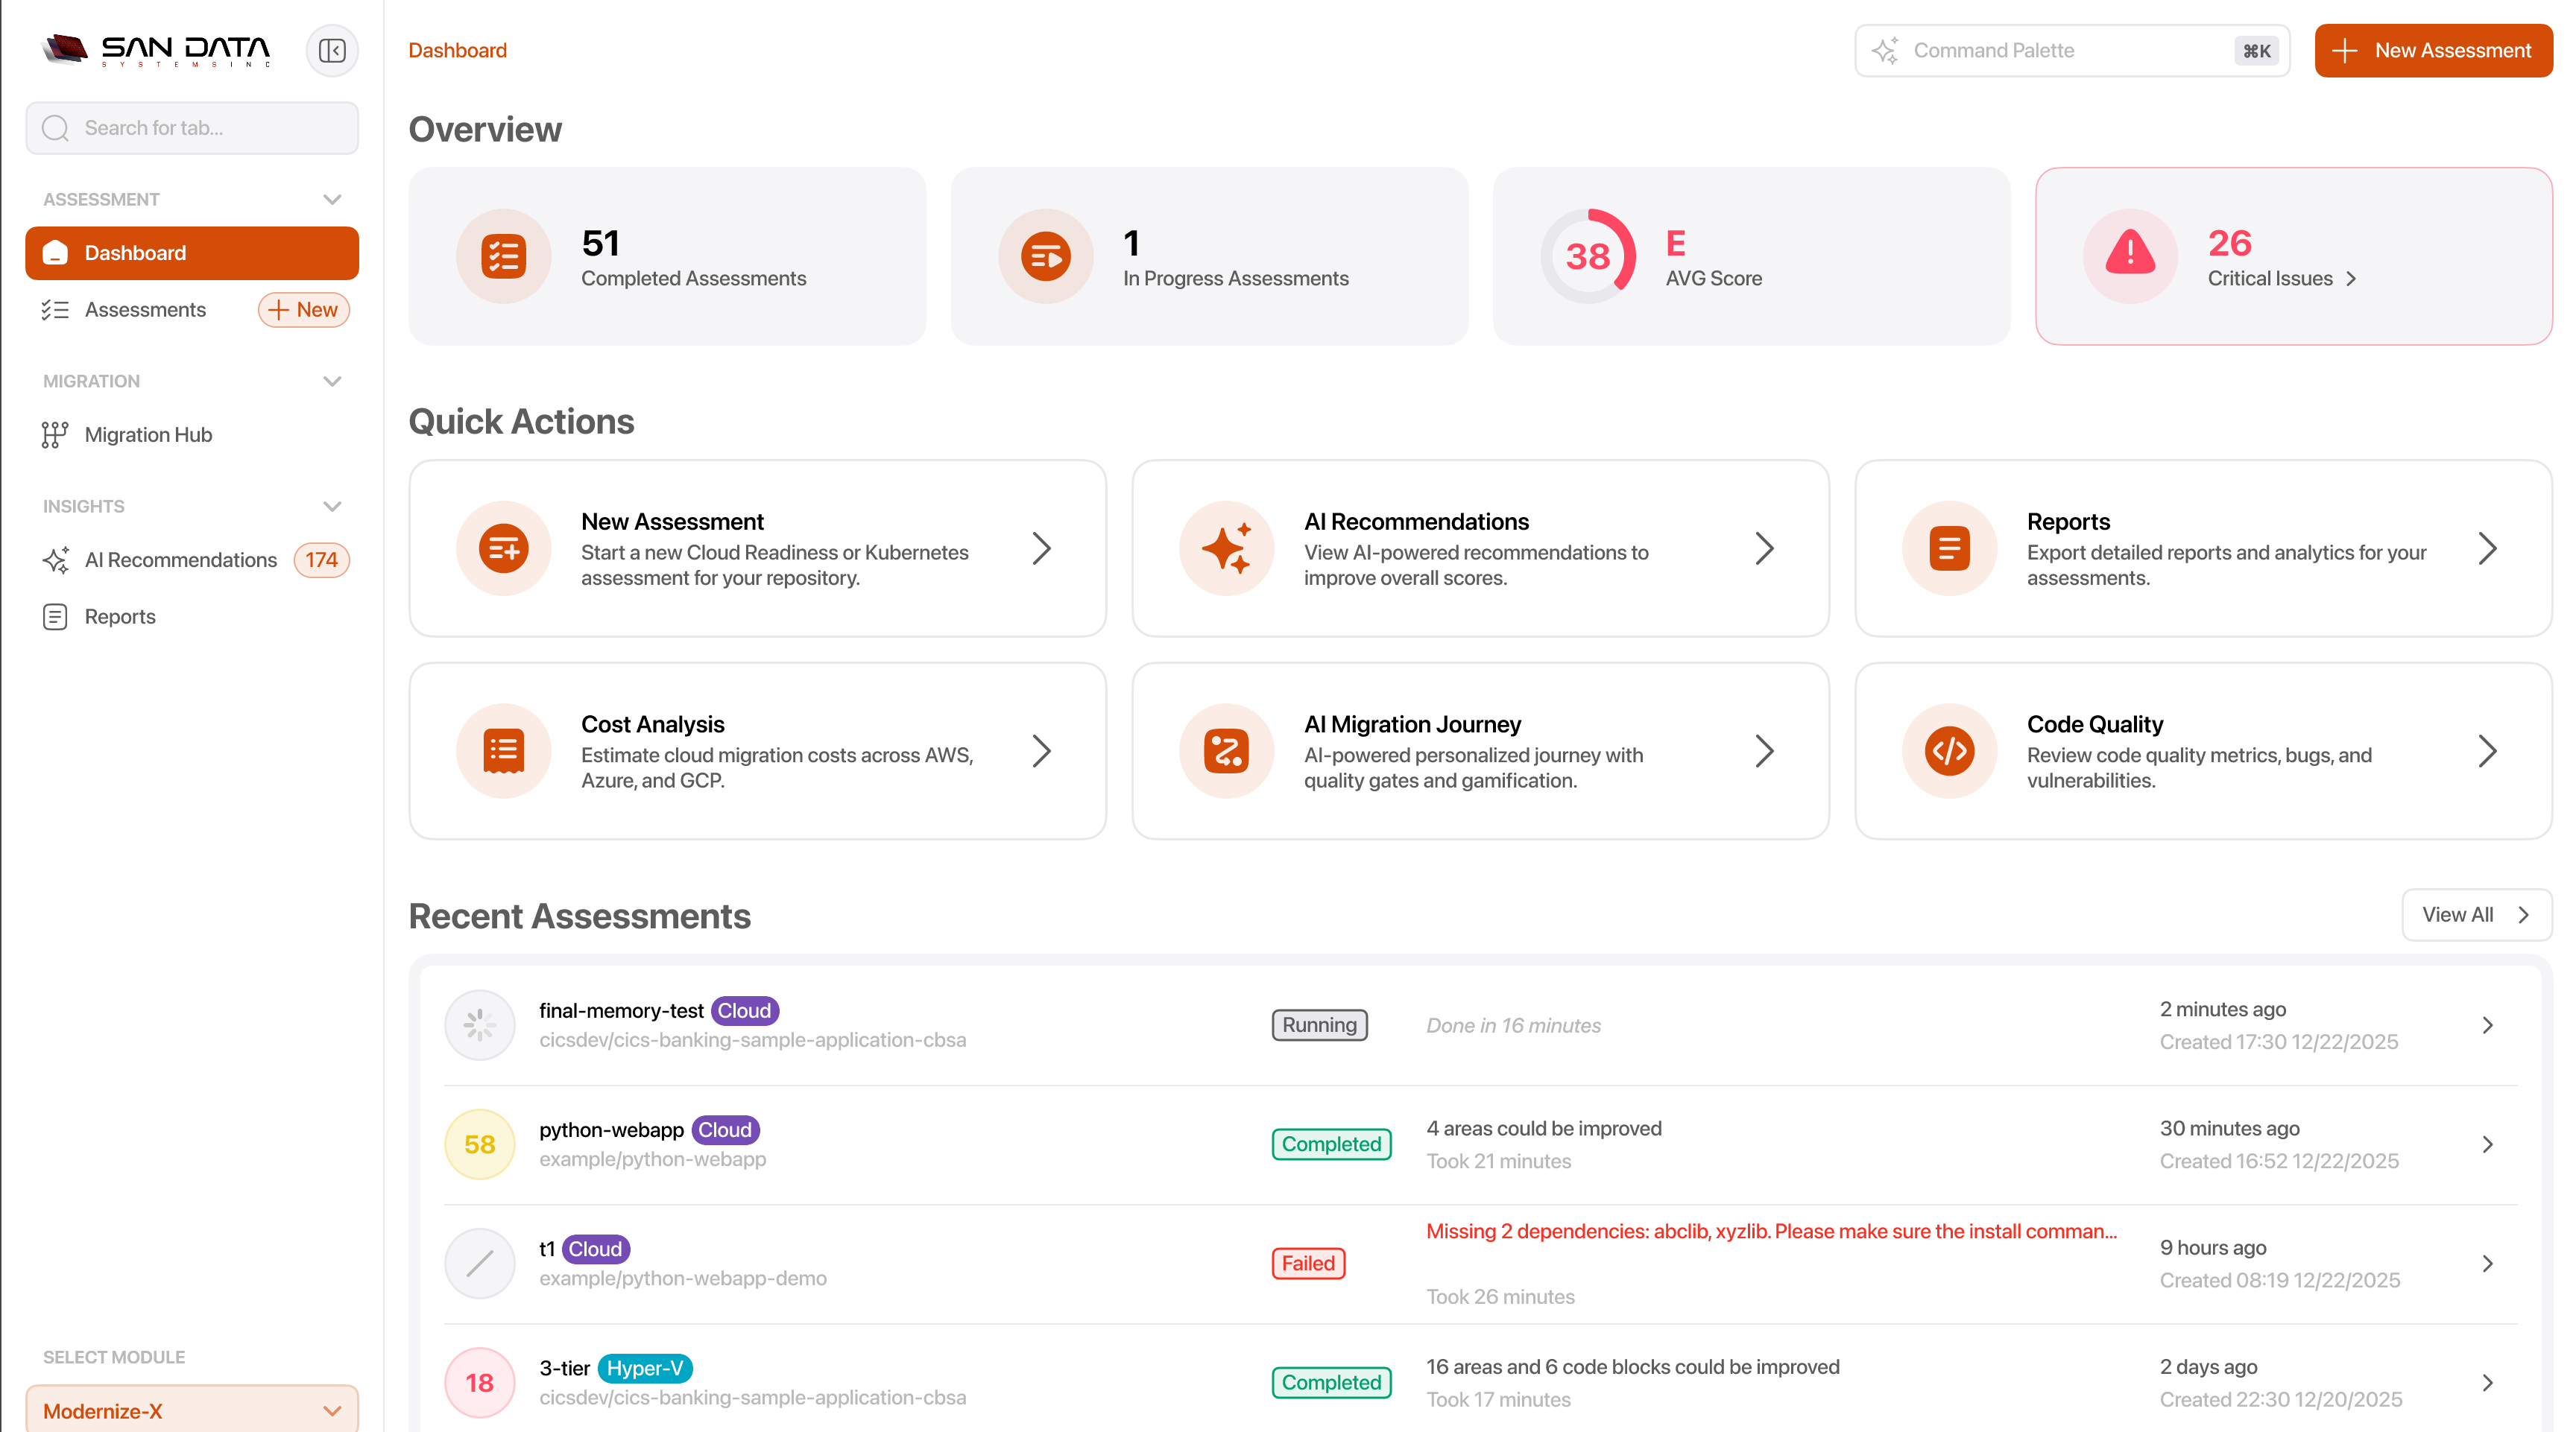Click the AI Recommendations sparkle icon
The width and height of the screenshot is (2576, 1432).
coord(55,560)
